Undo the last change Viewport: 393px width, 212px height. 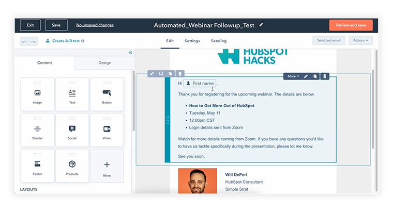coord(25,41)
